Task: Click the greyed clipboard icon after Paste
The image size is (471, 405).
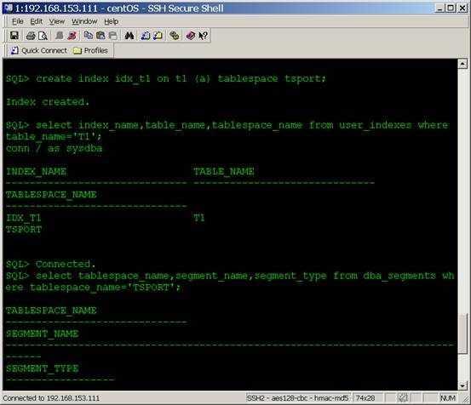Action: tap(112, 36)
